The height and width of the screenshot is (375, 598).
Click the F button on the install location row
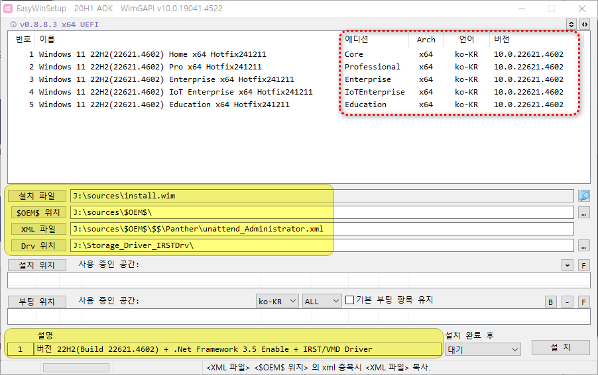point(584,265)
